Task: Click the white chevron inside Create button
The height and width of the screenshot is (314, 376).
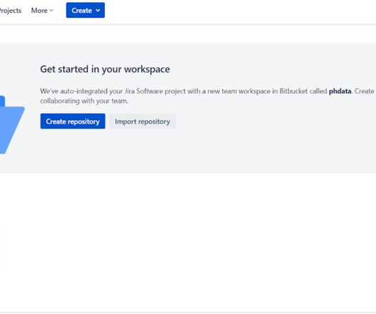Action: (x=98, y=11)
